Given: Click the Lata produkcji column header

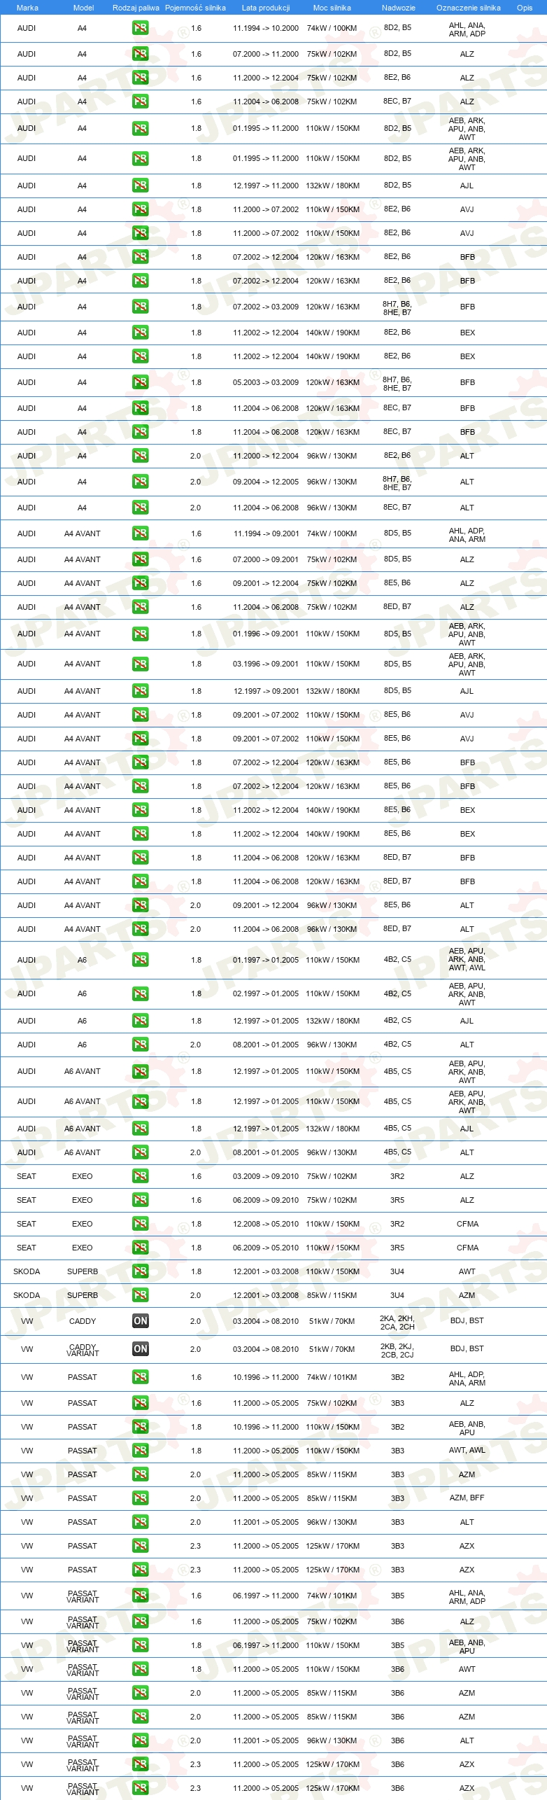Looking at the screenshot, I should pos(266,8).
